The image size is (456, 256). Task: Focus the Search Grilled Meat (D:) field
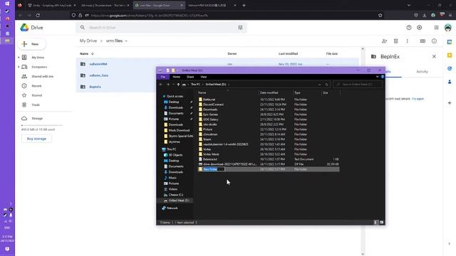(x=358, y=85)
